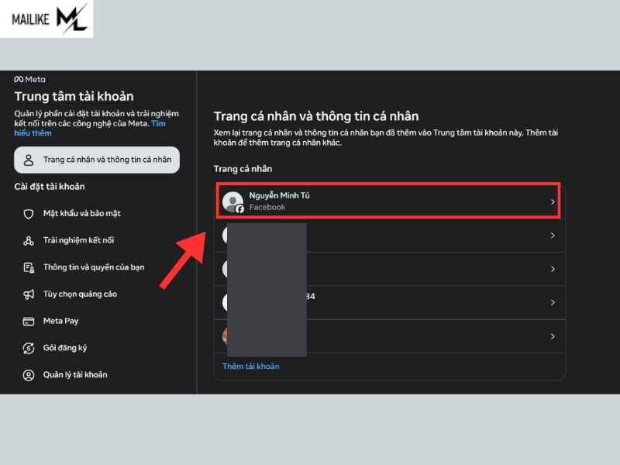Click the subscriptions dollar cycle icon

(x=29, y=348)
